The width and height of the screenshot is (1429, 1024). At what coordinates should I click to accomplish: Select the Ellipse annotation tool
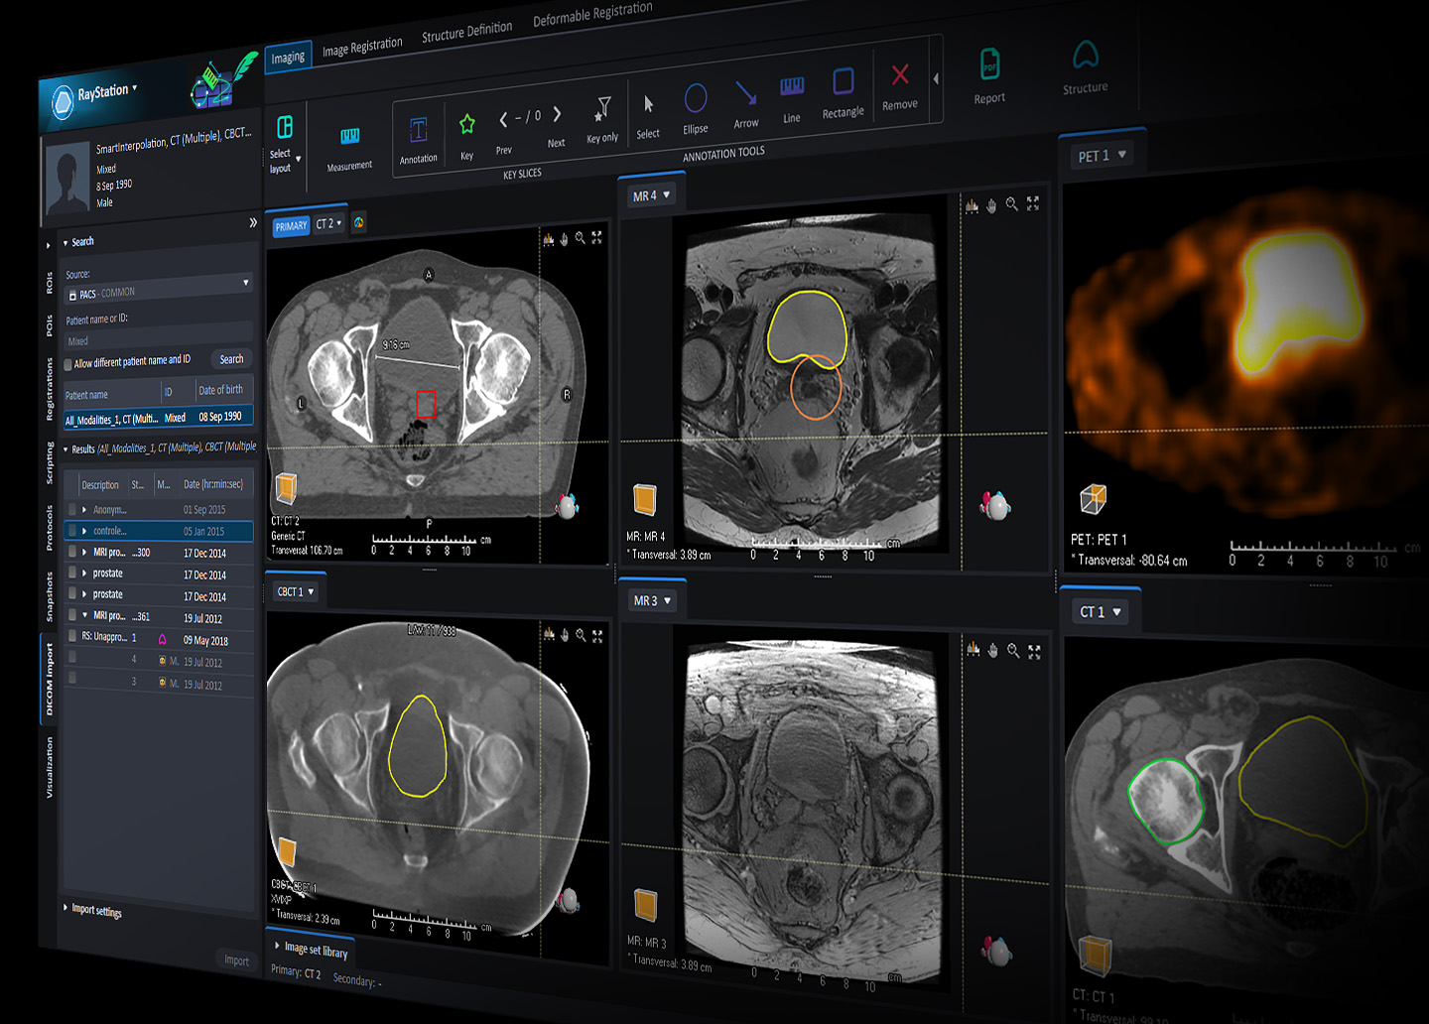[696, 100]
